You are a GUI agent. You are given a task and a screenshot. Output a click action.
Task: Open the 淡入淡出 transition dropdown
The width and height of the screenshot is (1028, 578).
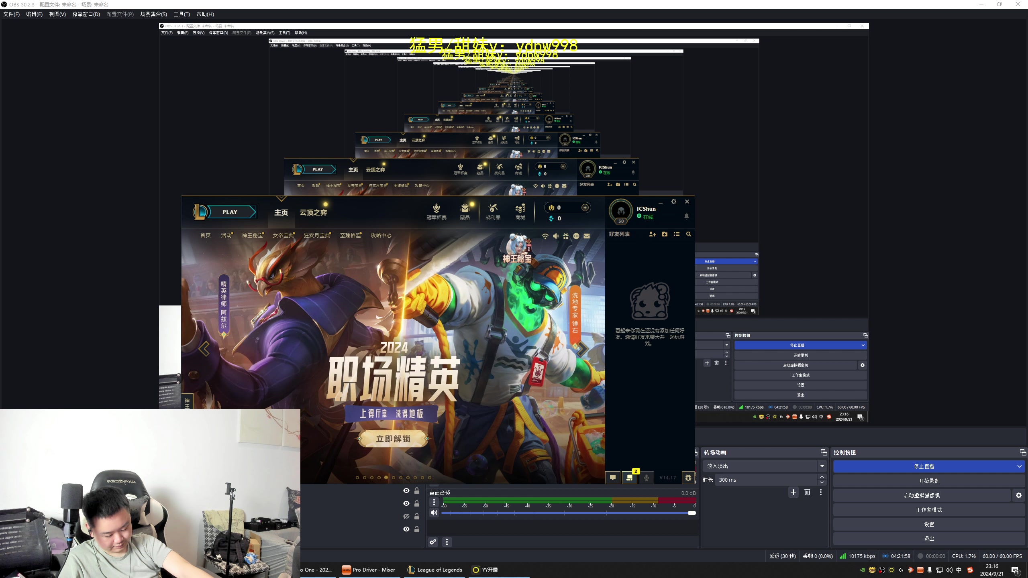(x=765, y=466)
